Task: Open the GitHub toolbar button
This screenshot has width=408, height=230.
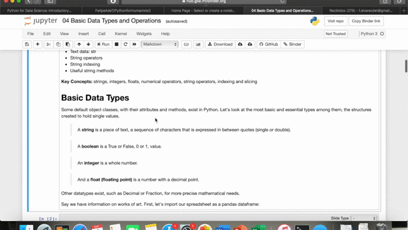Action: click(269, 44)
